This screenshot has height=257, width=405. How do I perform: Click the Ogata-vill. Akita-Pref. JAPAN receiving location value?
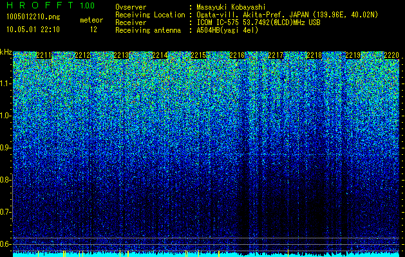coord(287,15)
